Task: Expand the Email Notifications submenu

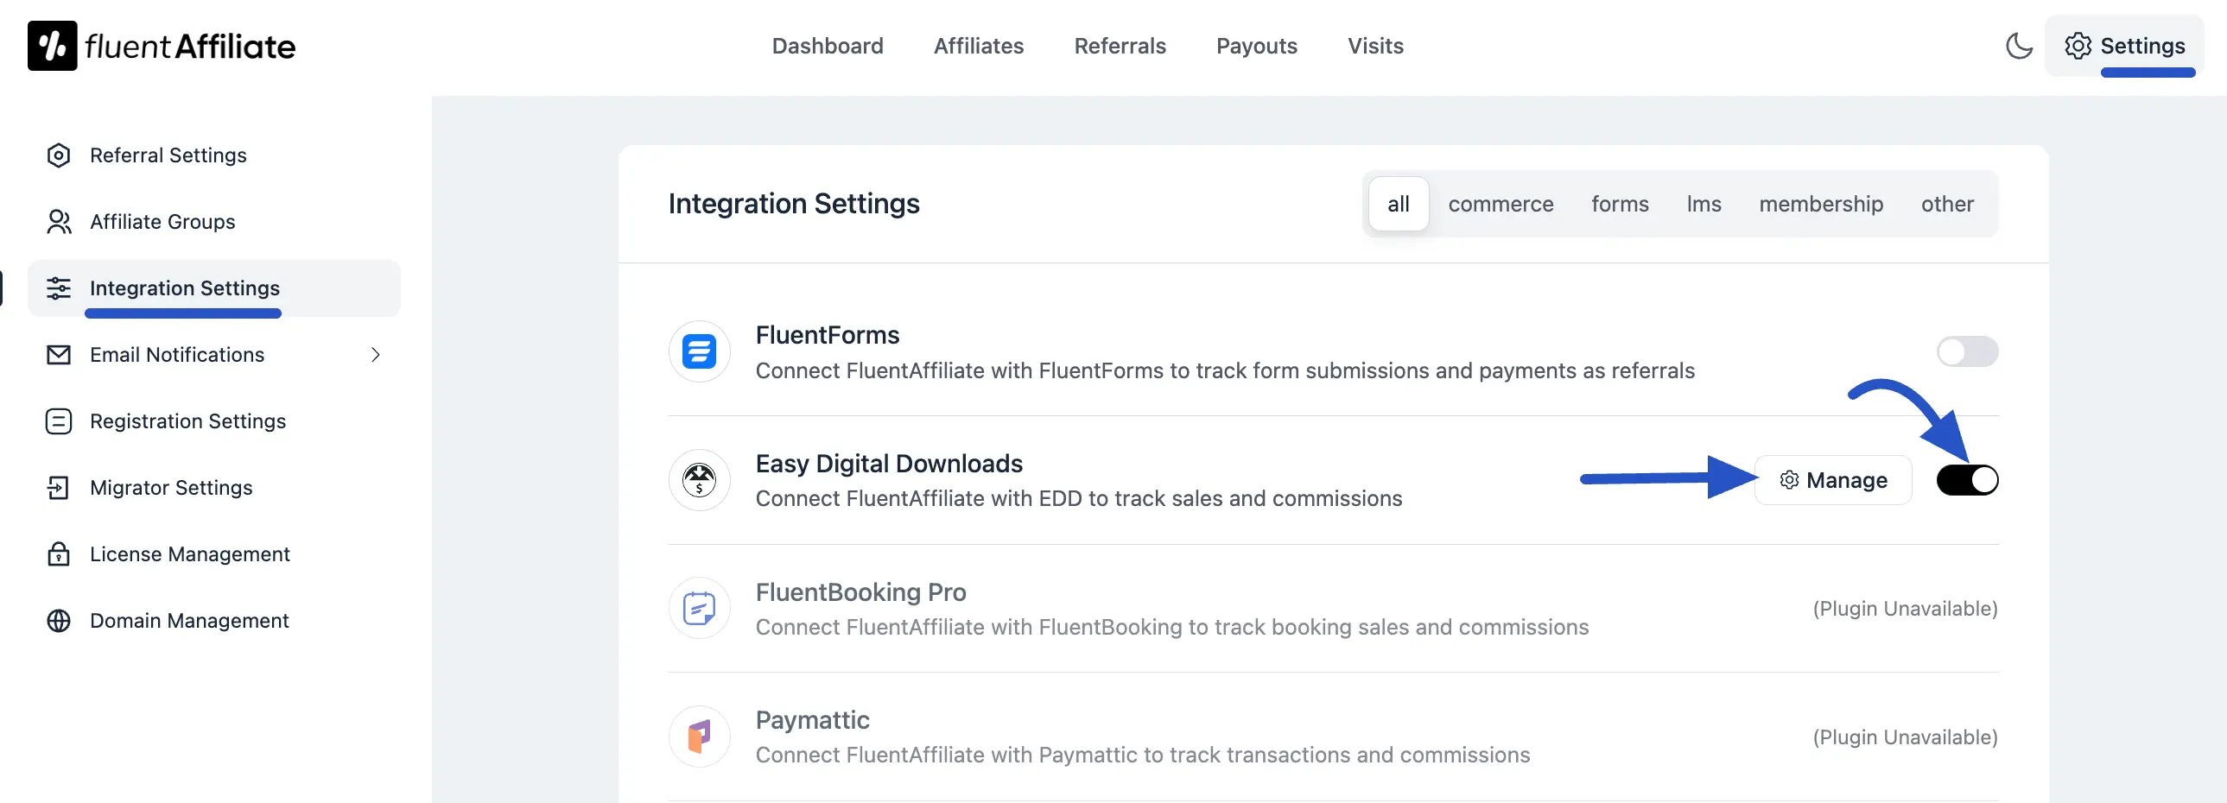Action: coord(374,354)
